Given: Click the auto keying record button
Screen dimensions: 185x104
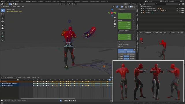Looking at the screenshot, I should pyautogui.click(x=61, y=101).
